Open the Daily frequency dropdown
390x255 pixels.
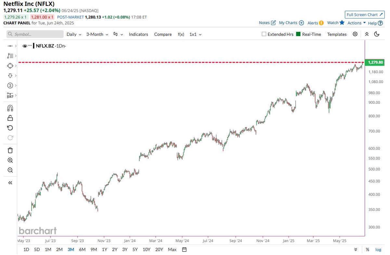73,34
